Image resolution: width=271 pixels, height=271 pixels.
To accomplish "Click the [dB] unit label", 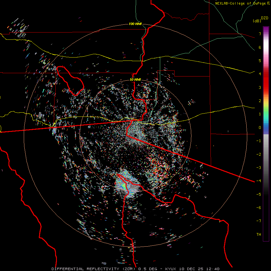I will pos(257,21).
